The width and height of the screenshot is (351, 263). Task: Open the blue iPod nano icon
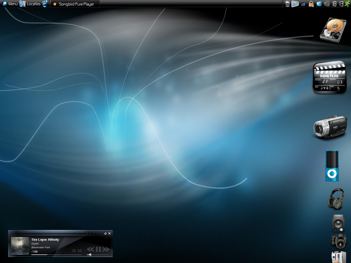[332, 166]
